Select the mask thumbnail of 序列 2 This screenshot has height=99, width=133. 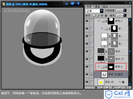(x=111, y=21)
